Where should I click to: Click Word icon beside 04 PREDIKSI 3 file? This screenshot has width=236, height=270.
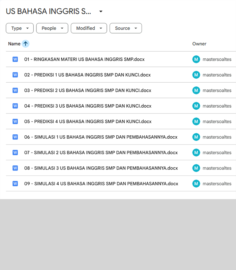[x=15, y=106]
